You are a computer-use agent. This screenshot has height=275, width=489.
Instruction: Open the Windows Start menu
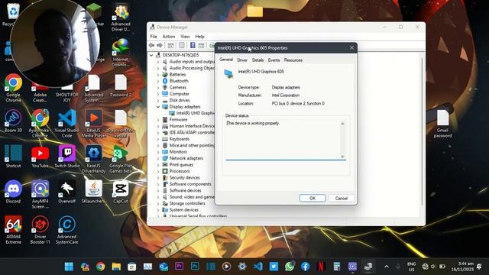[x=69, y=267]
